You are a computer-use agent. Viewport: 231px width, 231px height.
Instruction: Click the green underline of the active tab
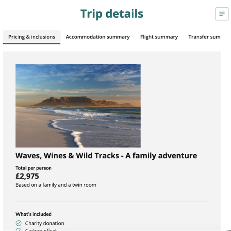[x=32, y=43]
